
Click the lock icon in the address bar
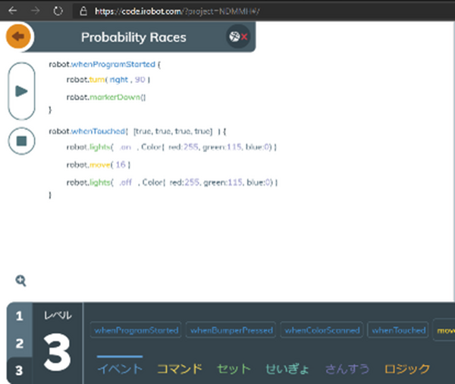click(x=85, y=11)
